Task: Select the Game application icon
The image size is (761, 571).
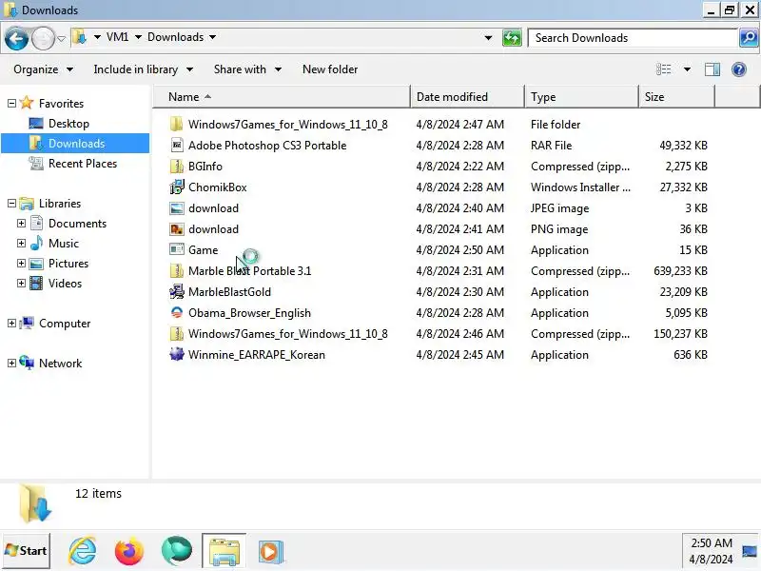Action: 177,249
